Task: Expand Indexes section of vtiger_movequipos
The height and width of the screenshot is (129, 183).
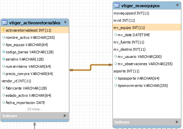Action: pos(177,122)
